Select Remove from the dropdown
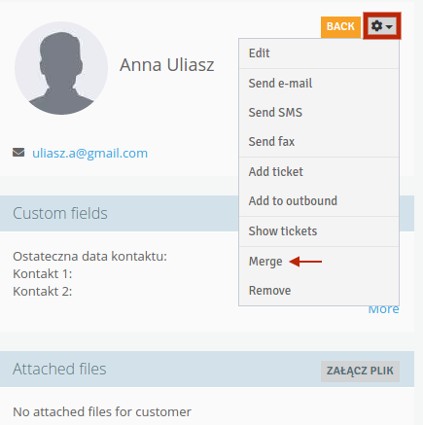Screen dimensions: 423x425 (x=319, y=291)
